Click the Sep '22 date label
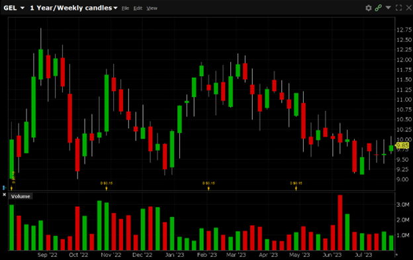This screenshot has height=260, width=413. click(x=47, y=255)
